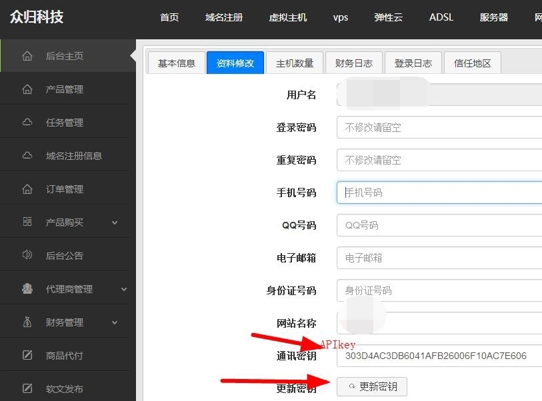Open 后台主页 in the sidebar

(68, 55)
